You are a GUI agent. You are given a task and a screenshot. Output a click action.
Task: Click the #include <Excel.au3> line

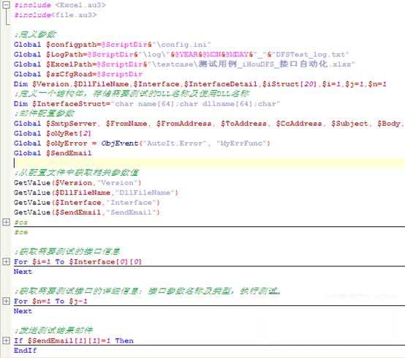pyautogui.click(x=60, y=5)
